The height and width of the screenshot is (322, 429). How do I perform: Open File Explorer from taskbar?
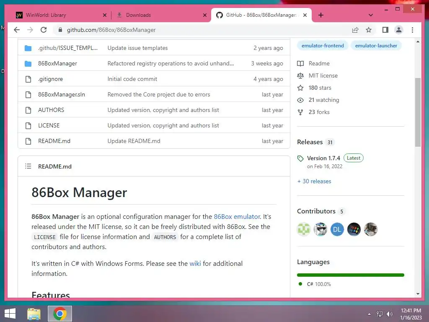(x=34, y=314)
